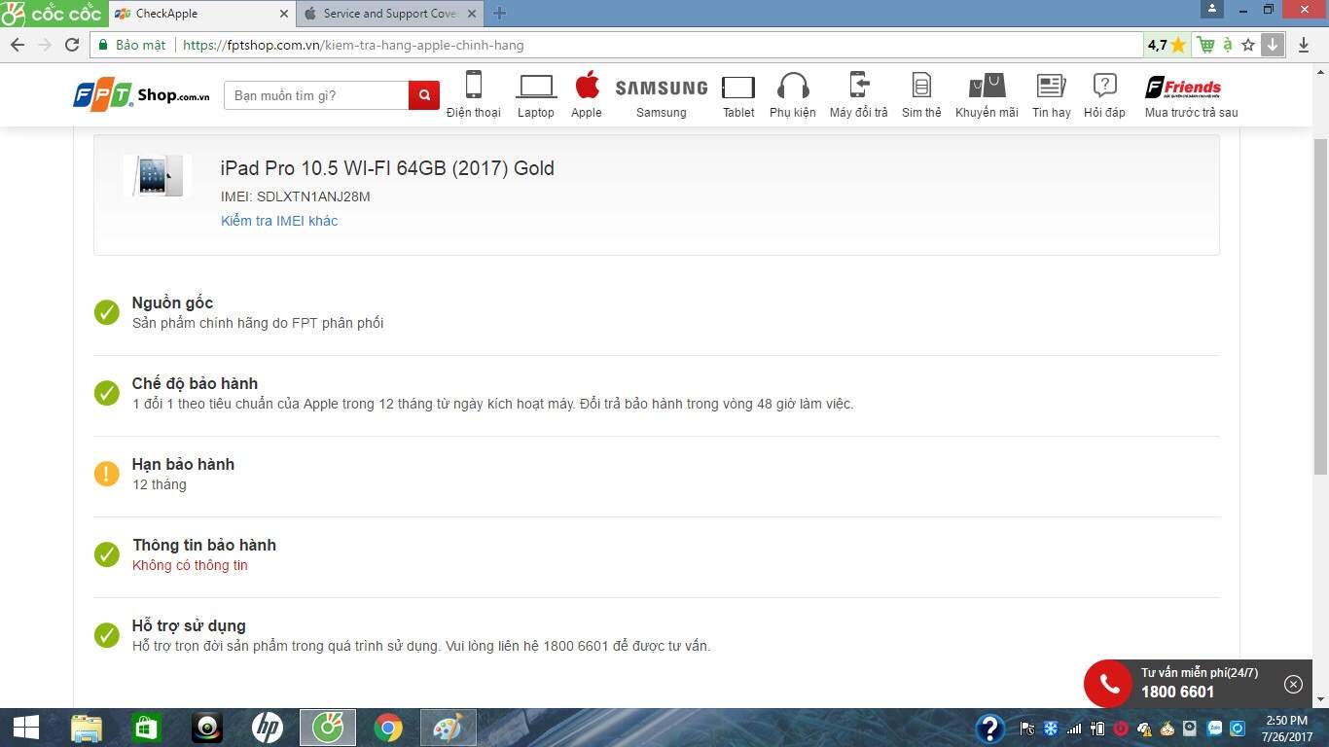The image size is (1329, 747).
Task: Click the page vertical scrollbar
Action: pyautogui.click(x=1320, y=306)
